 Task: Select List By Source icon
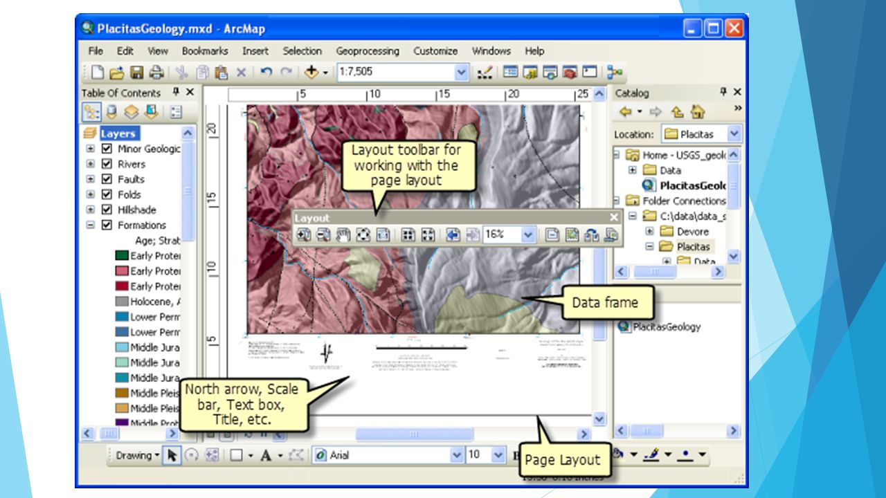(111, 111)
